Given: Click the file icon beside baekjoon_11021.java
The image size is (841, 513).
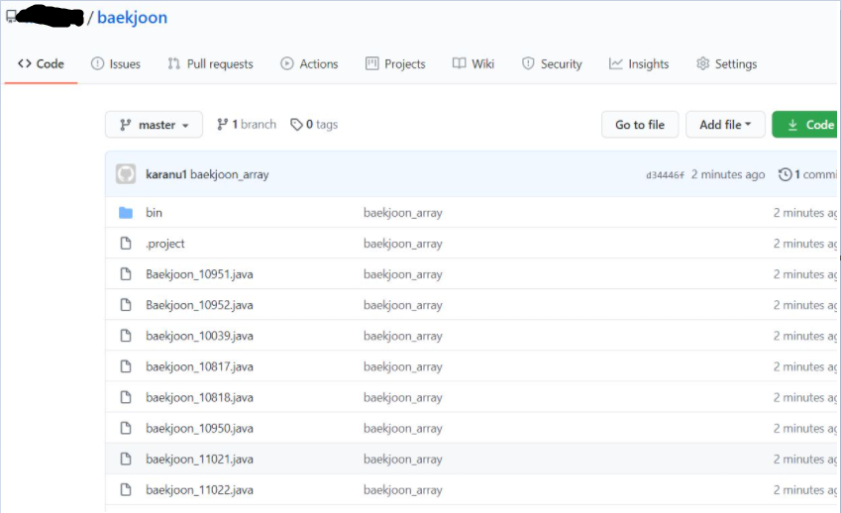Looking at the screenshot, I should point(126,459).
